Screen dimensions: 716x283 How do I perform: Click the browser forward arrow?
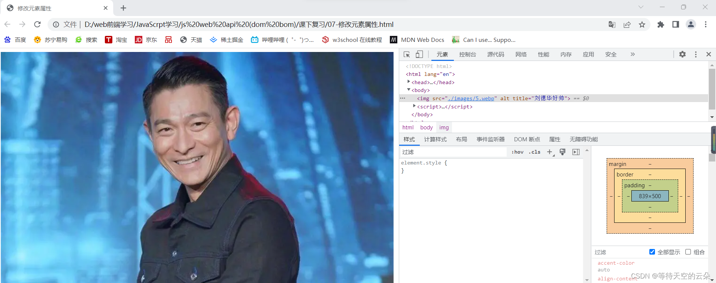coord(22,24)
